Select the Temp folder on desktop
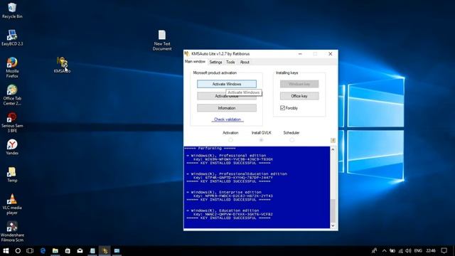Image resolution: width=455 pixels, height=256 pixels. 12,174
